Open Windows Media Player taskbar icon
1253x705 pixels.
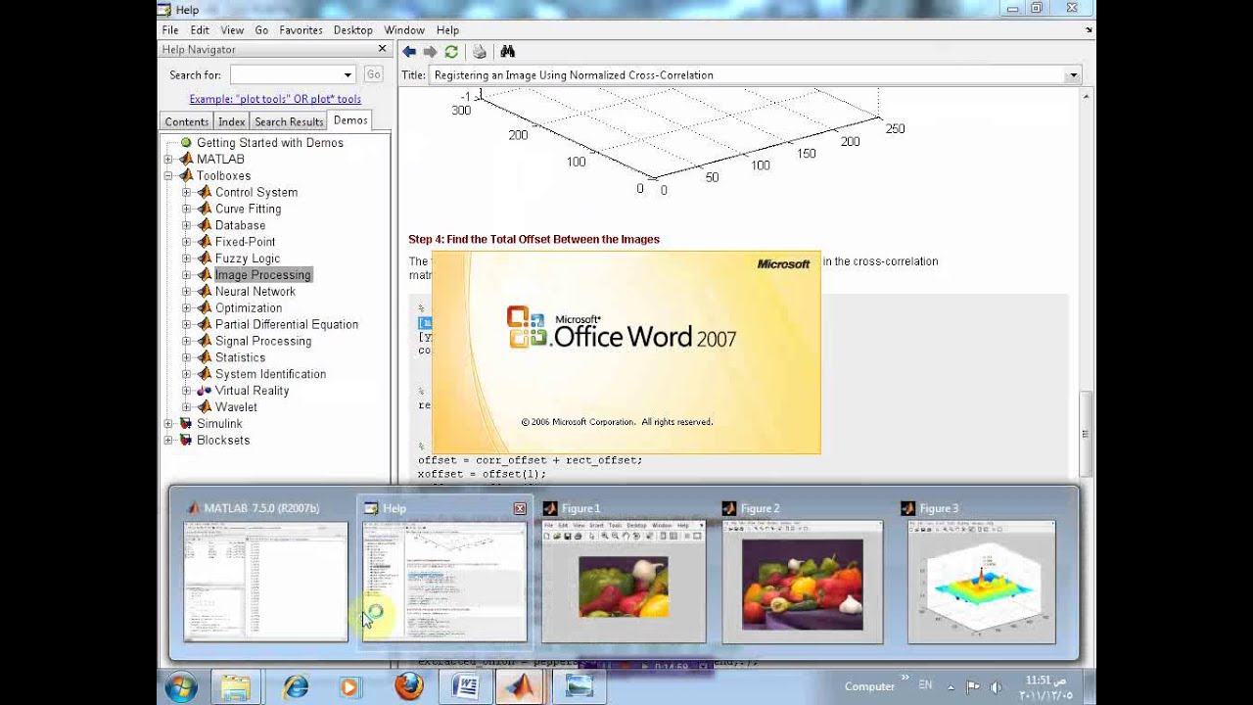pos(349,687)
